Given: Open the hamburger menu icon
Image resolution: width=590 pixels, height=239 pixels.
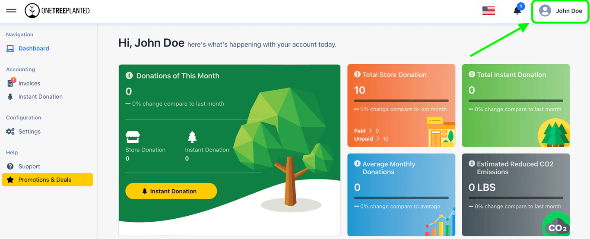Looking at the screenshot, I should 11,10.
